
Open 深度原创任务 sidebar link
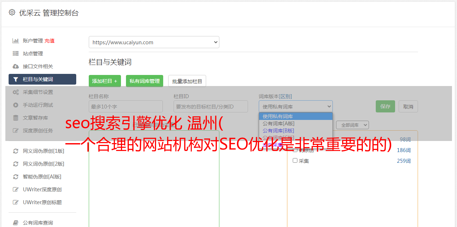(x=38, y=131)
